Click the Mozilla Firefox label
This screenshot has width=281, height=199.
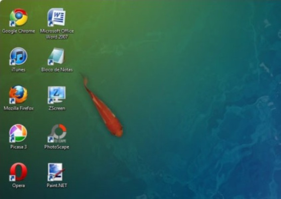tap(19, 108)
